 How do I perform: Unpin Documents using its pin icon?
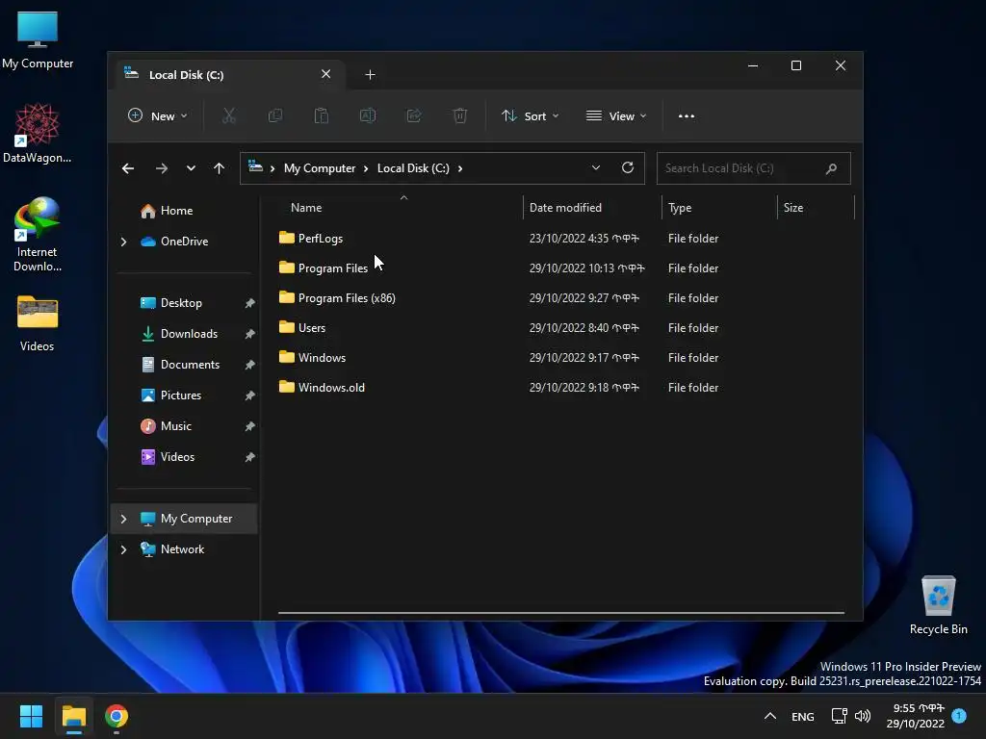click(249, 365)
